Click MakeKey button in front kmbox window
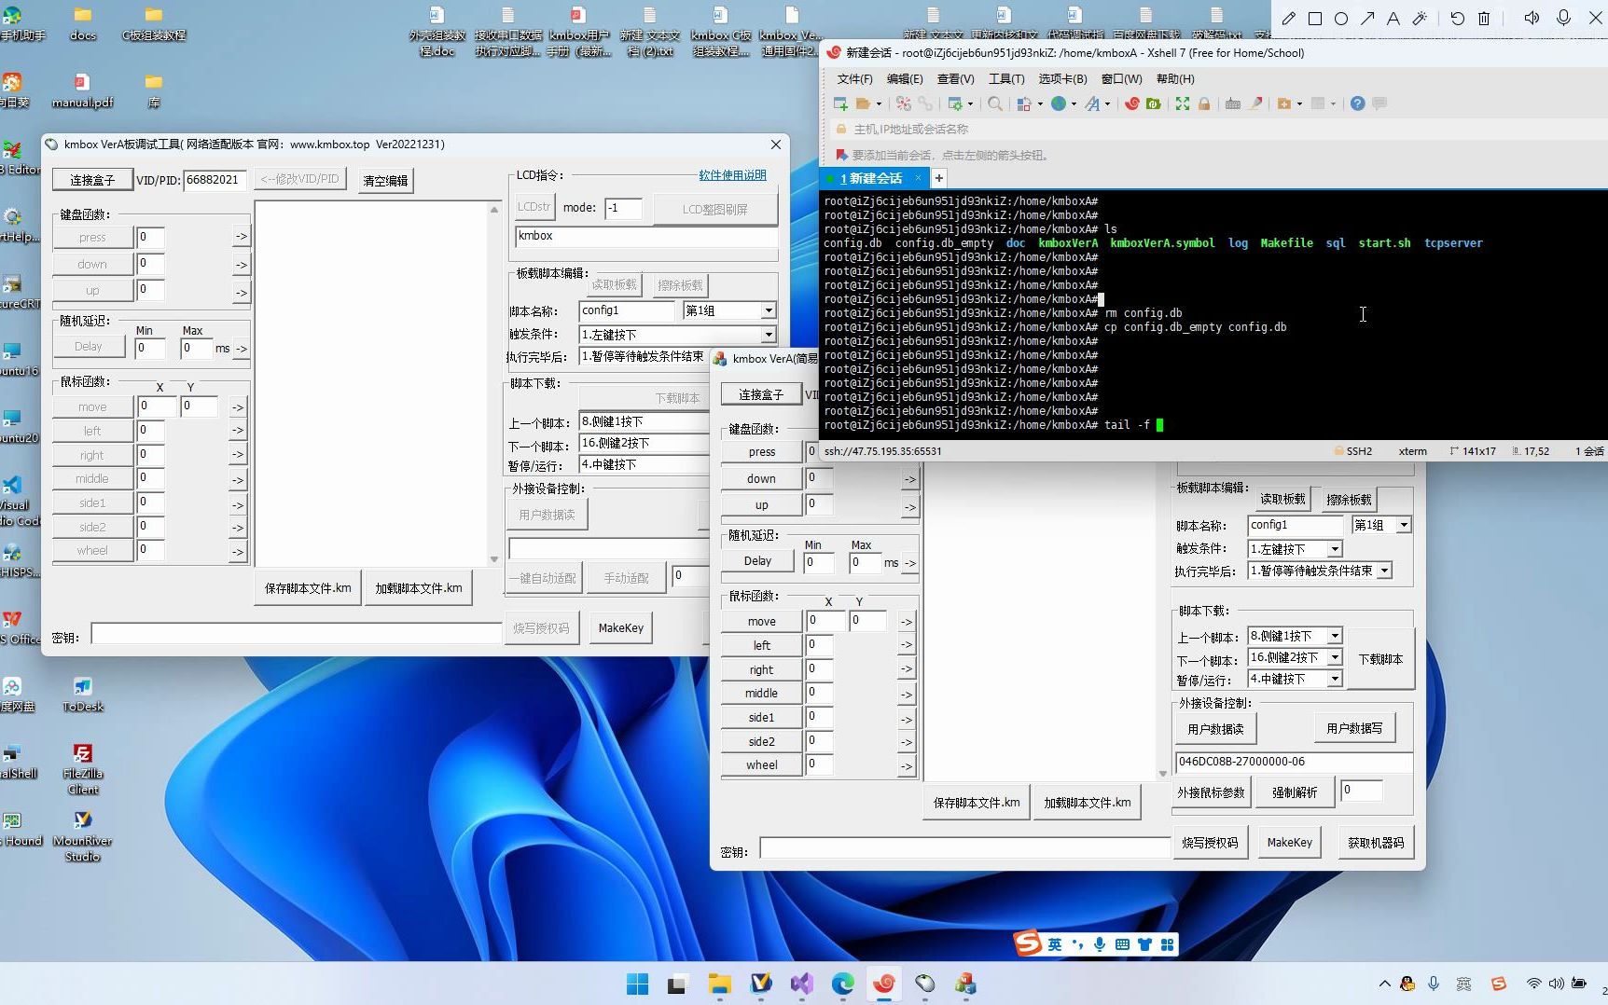Image resolution: width=1608 pixels, height=1005 pixels. (1289, 843)
